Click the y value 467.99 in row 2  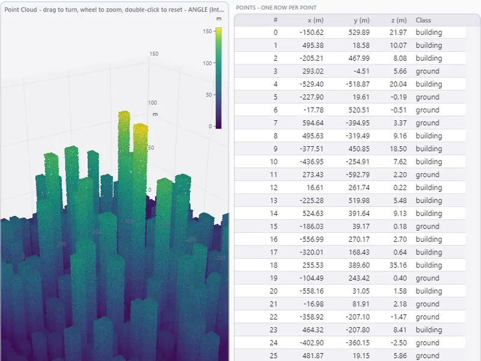click(359, 58)
